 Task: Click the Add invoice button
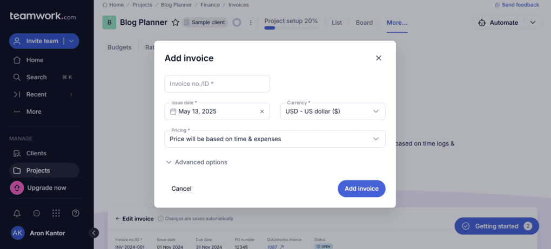point(361,189)
